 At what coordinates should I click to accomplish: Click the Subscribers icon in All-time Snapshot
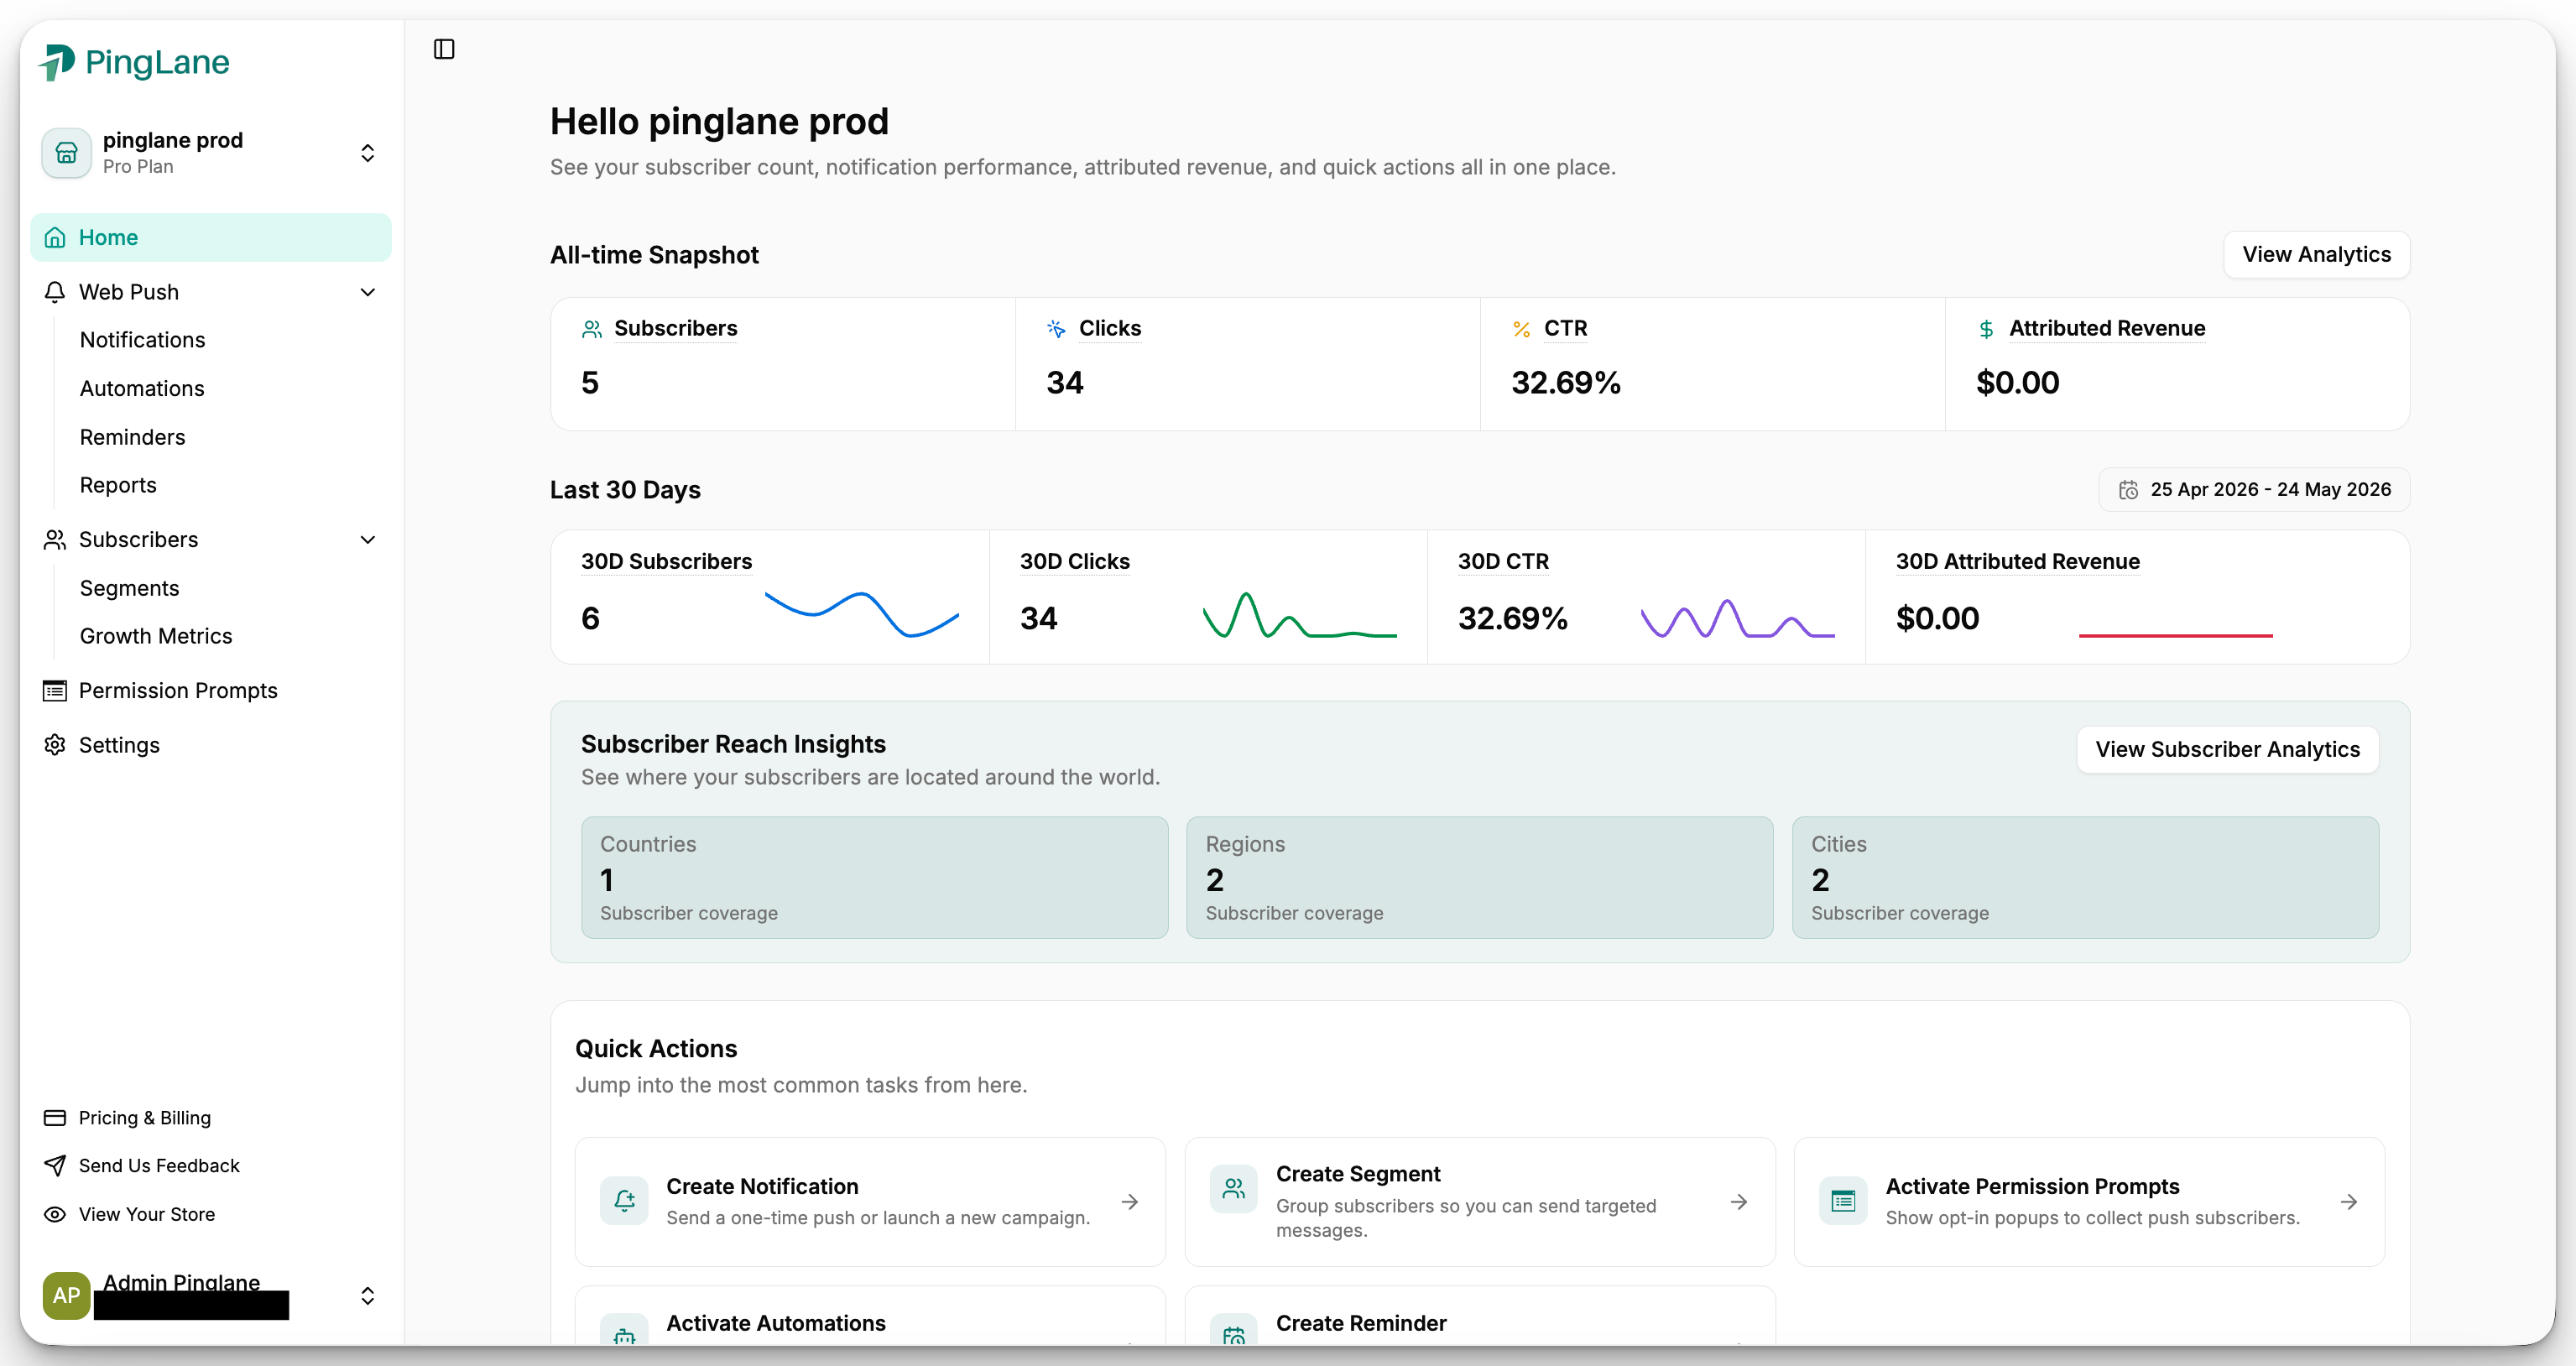click(x=592, y=329)
